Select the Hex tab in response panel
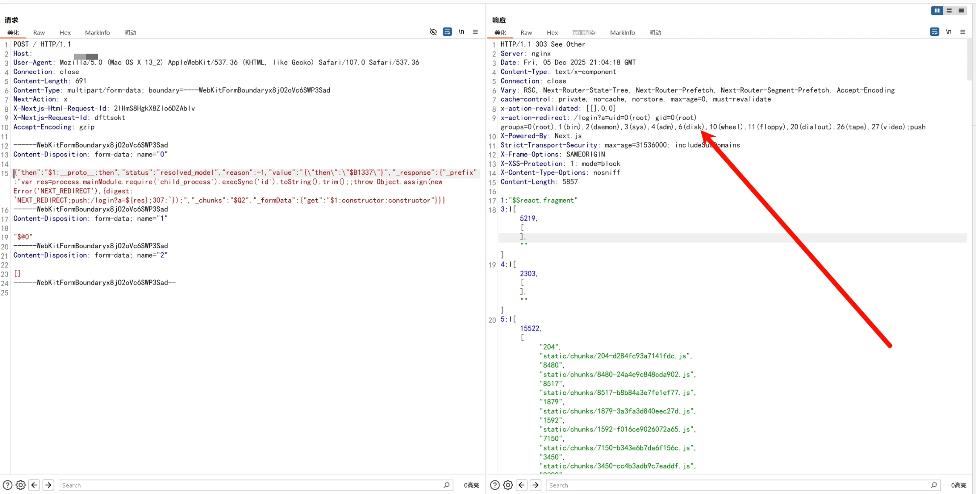Image resolution: width=976 pixels, height=494 pixels. pyautogui.click(x=552, y=33)
